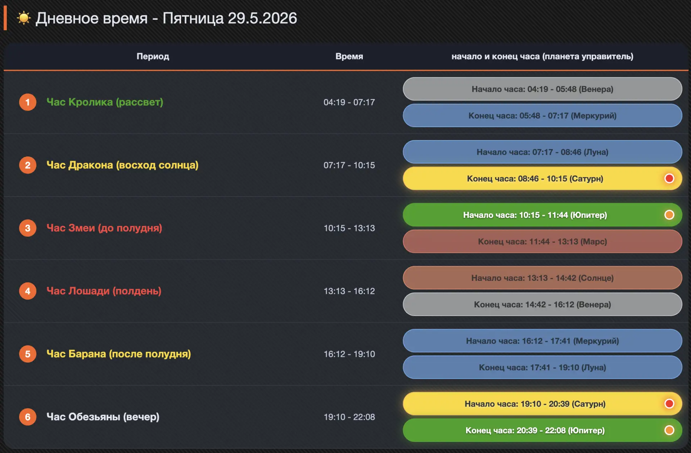Click the orange number 3 badge
Image resolution: width=691 pixels, height=453 pixels.
coord(28,228)
